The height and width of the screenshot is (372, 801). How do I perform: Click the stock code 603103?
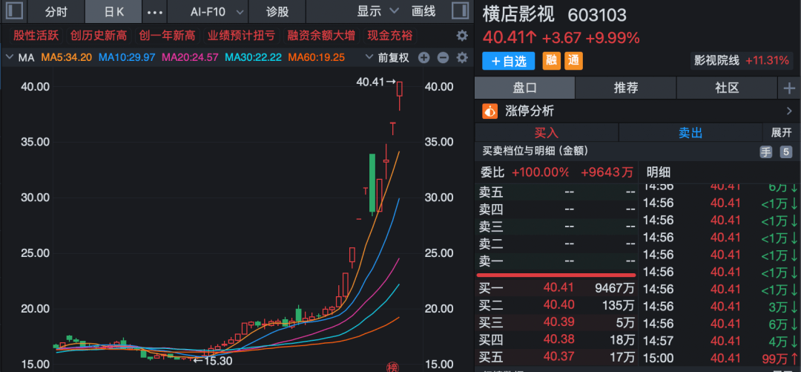[x=597, y=15]
